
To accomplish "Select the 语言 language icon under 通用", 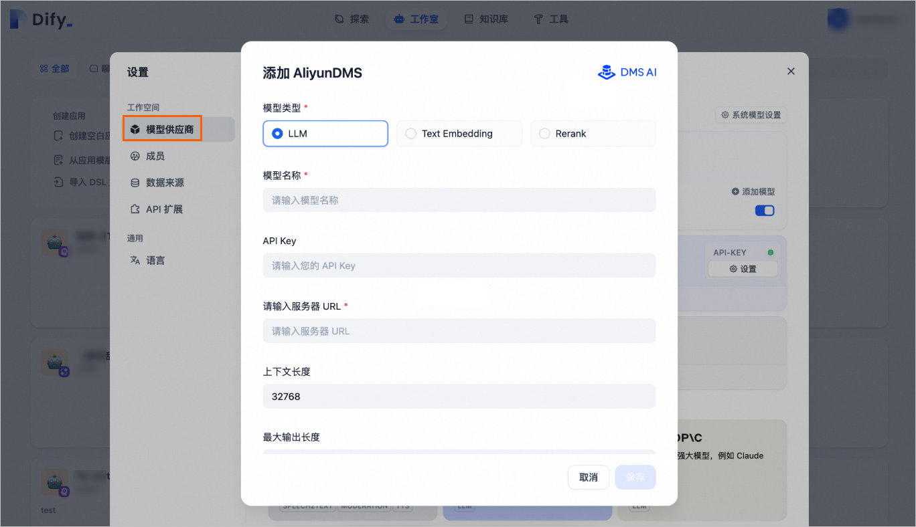I will point(137,260).
